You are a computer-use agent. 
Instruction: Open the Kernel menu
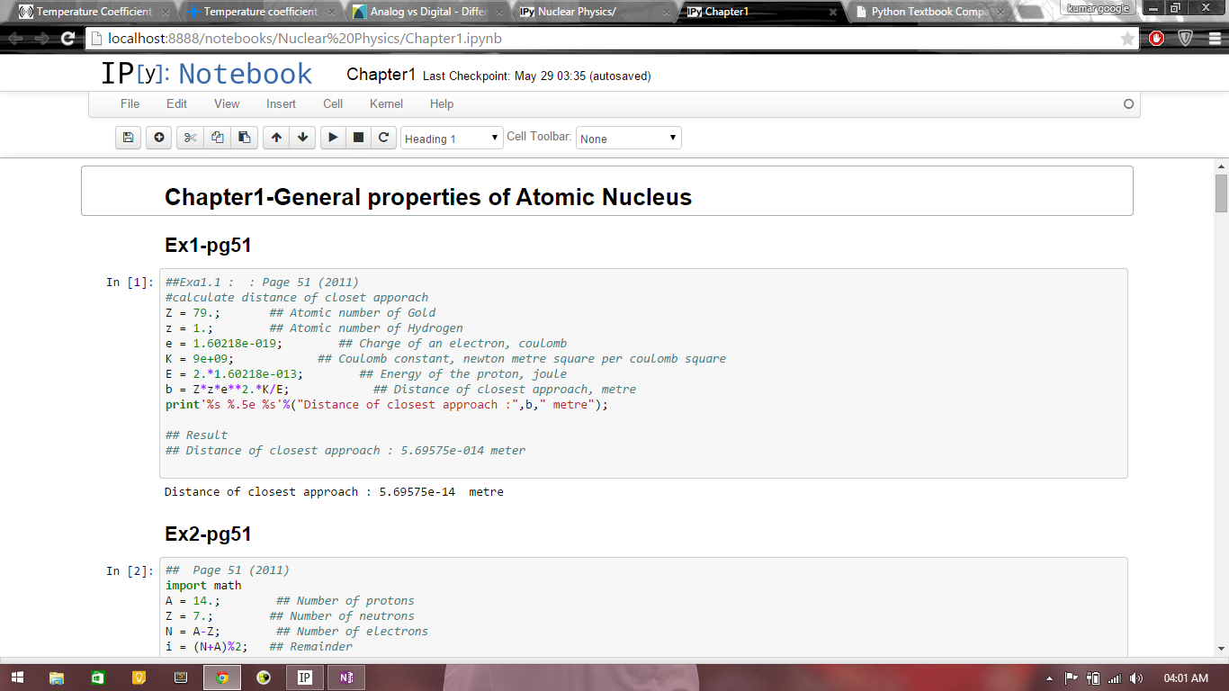click(x=386, y=103)
